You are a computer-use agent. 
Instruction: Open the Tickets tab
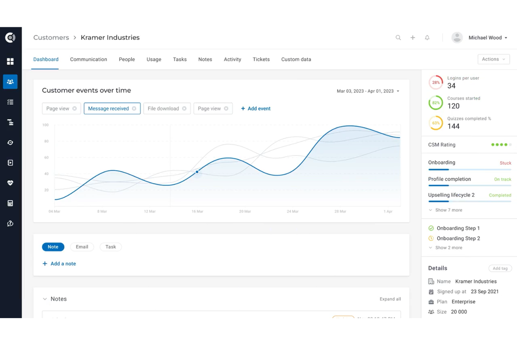point(261,59)
